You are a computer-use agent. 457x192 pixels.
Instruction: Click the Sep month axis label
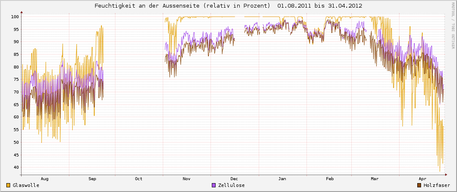tap(92, 178)
